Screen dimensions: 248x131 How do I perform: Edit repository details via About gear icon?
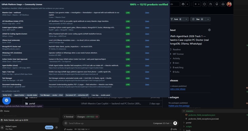point(210,30)
